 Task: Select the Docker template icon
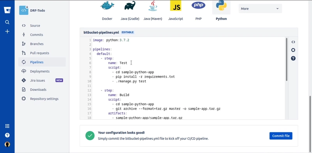coord(107,6)
